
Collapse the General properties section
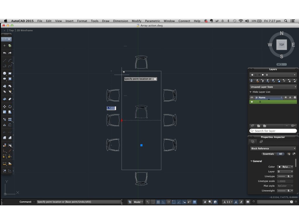click(251, 161)
